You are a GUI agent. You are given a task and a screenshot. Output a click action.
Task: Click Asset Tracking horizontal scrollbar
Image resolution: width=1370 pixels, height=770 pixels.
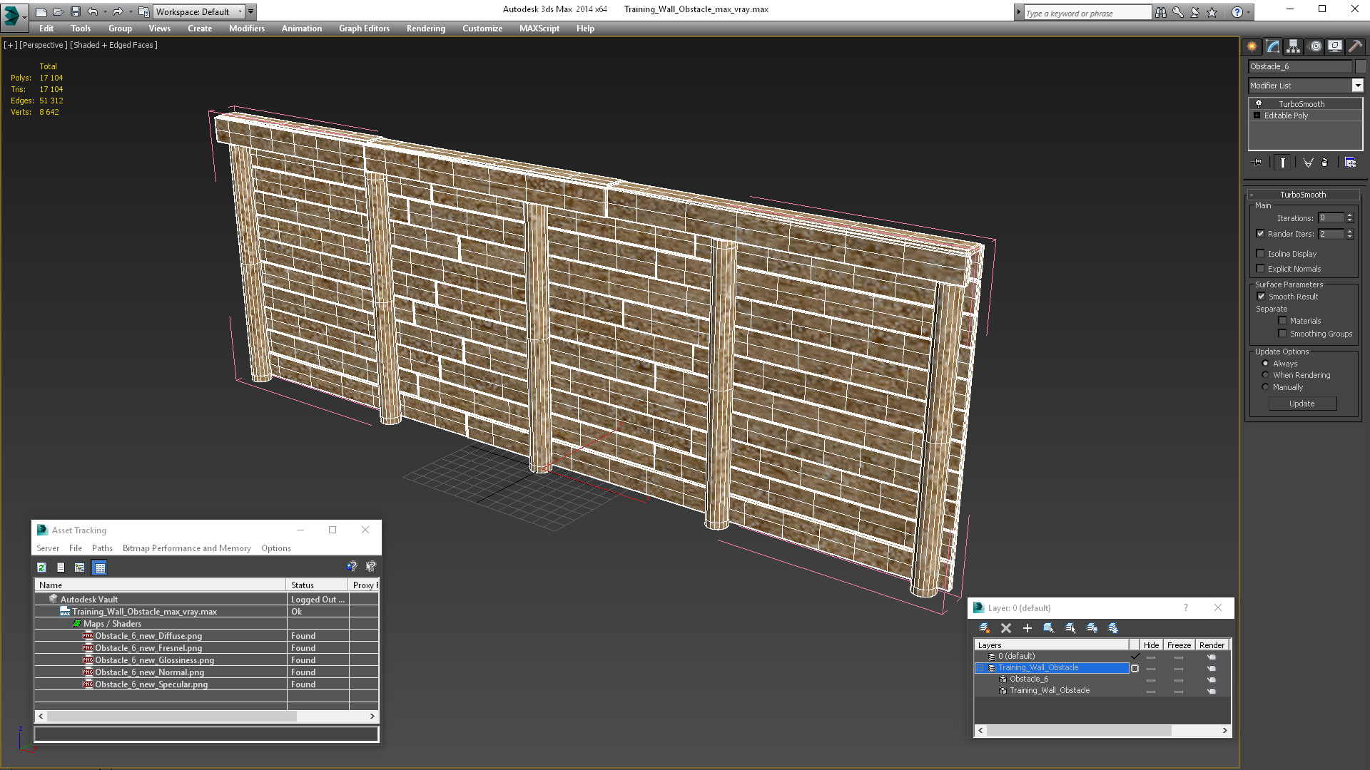coord(171,717)
